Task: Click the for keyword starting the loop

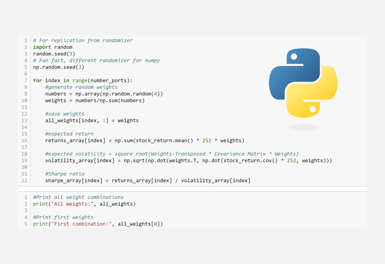Action: (x=37, y=80)
